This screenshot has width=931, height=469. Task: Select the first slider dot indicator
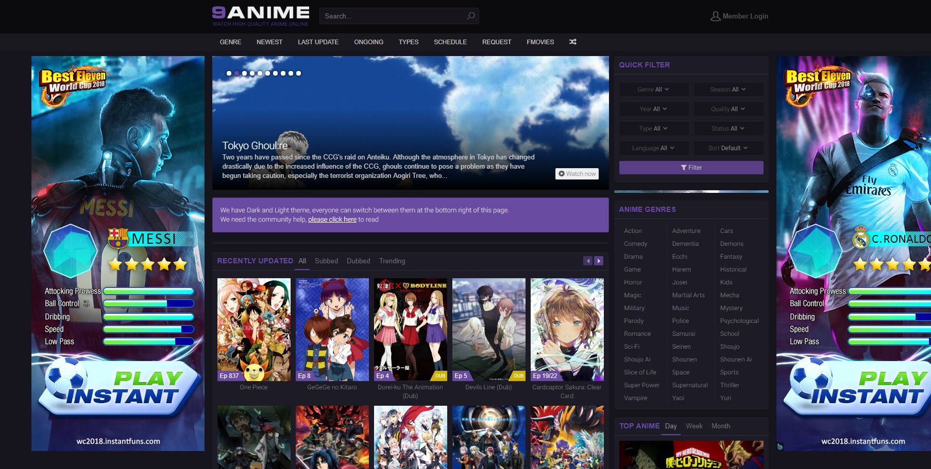click(229, 73)
